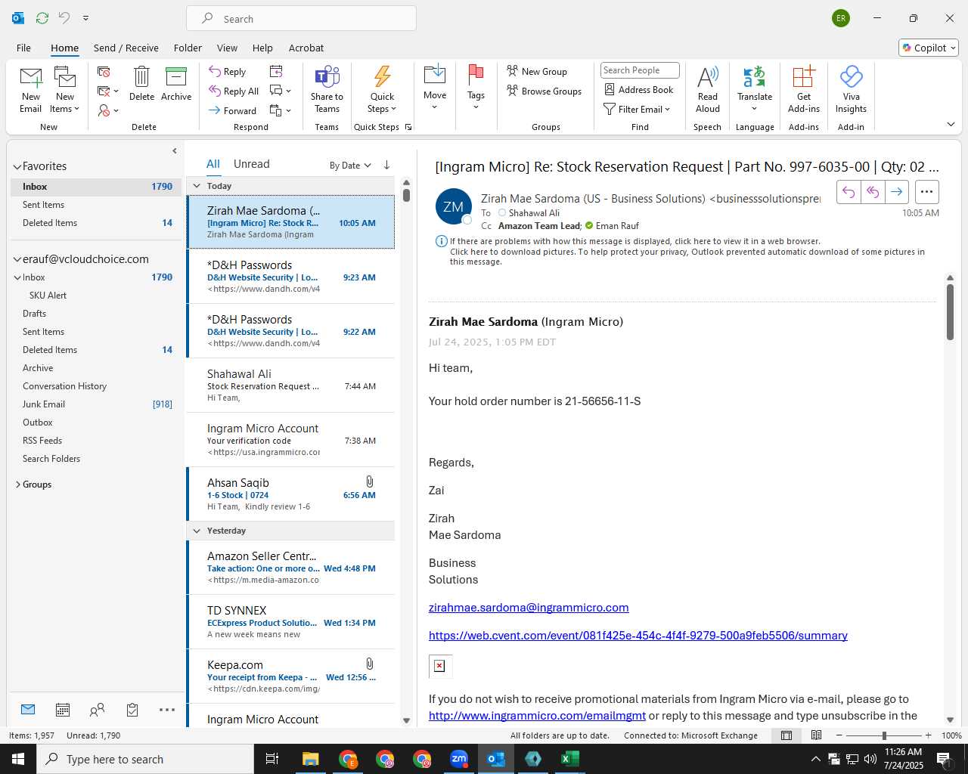This screenshot has height=774, width=968.
Task: Open the Address Book
Action: click(639, 89)
